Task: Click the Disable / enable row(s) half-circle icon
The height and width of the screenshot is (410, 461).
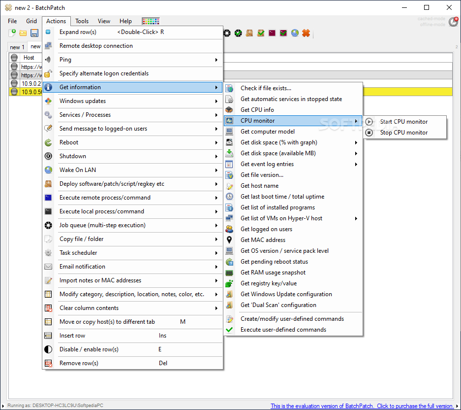Action: pyautogui.click(x=48, y=349)
